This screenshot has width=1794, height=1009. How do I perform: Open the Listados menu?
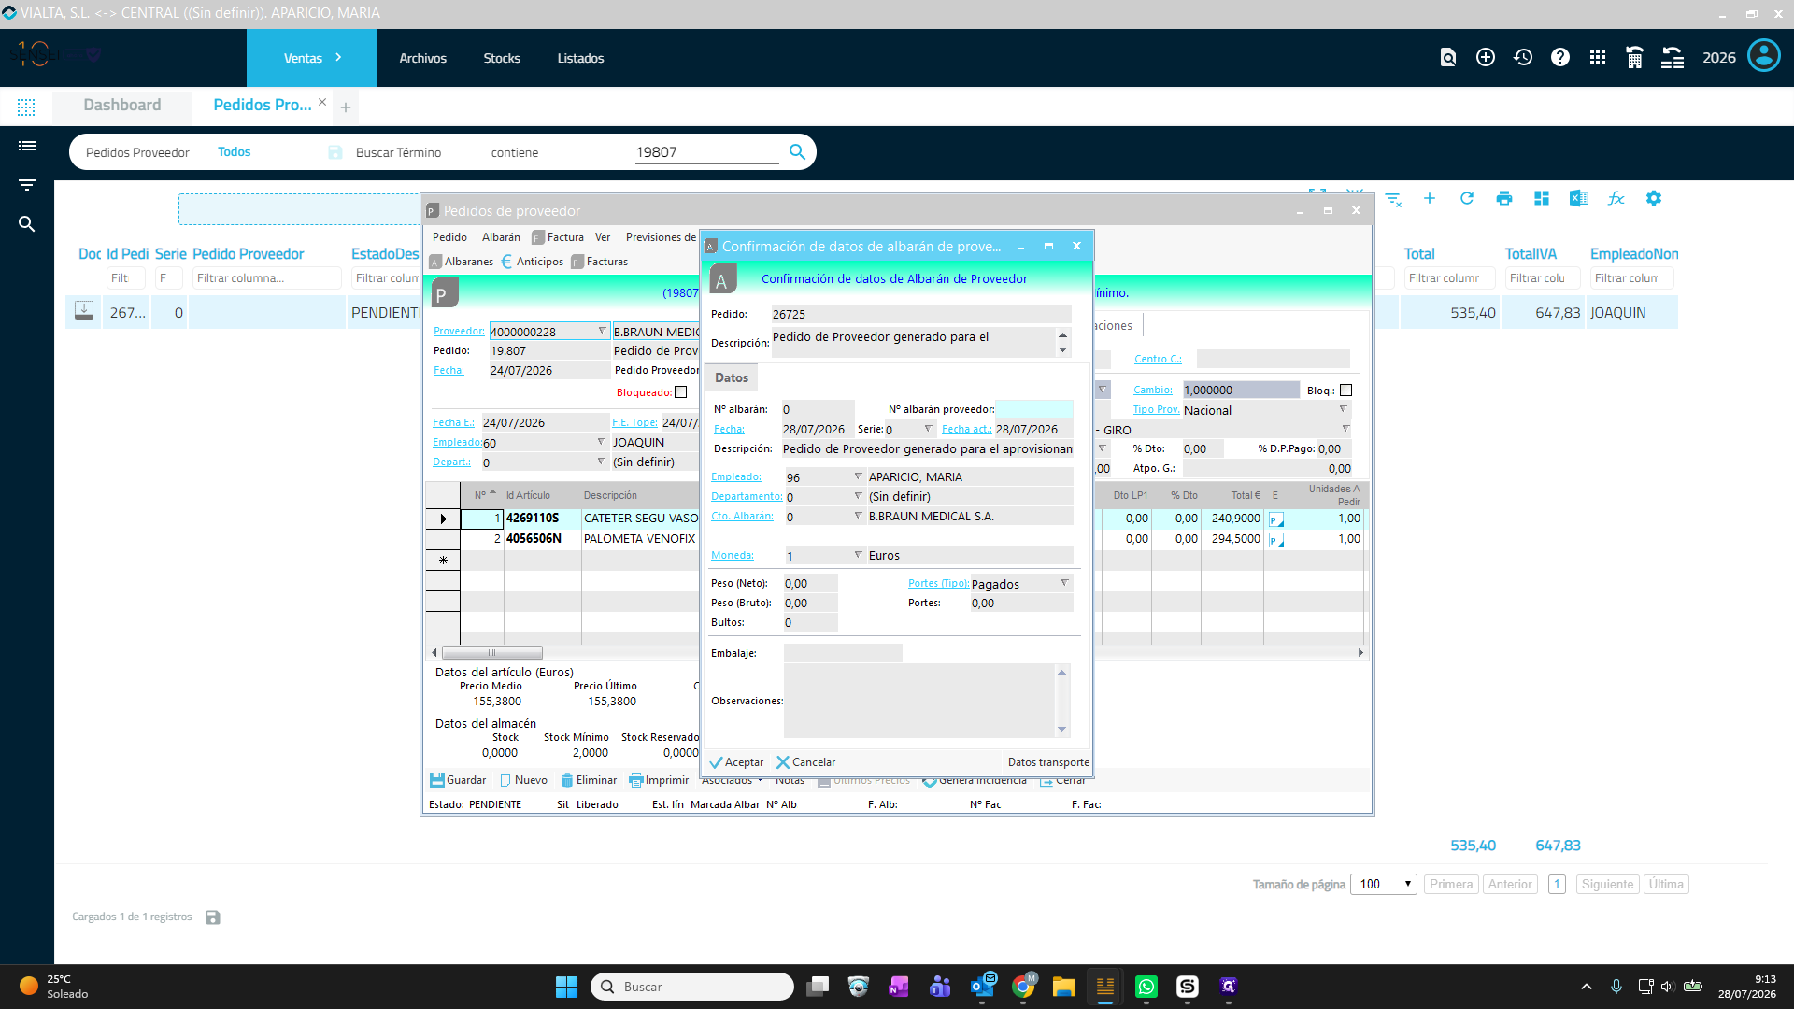580,58
